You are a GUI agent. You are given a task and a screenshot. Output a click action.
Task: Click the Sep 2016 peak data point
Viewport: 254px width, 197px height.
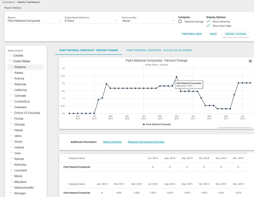coord(176,77)
